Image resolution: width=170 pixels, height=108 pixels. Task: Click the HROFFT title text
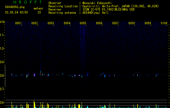(28, 2)
